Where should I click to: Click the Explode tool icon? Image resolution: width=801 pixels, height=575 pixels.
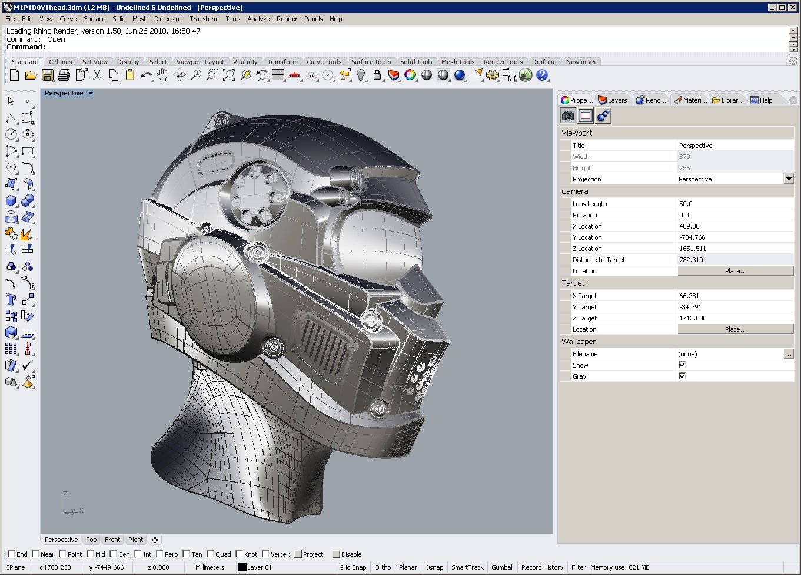point(27,234)
